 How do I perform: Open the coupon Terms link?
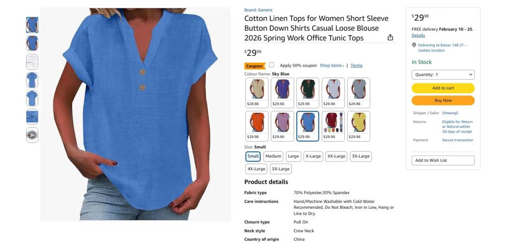coord(356,66)
